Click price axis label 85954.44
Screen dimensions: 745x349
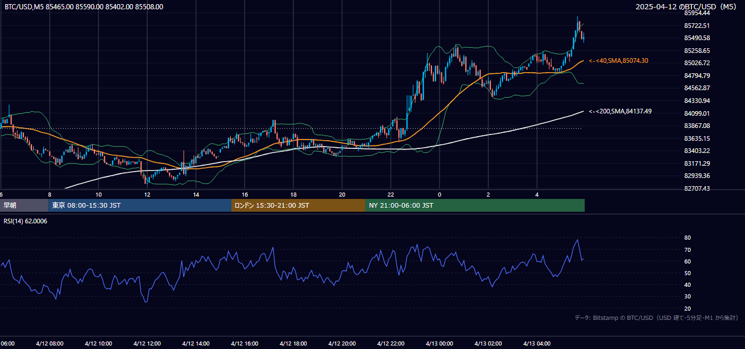point(697,13)
